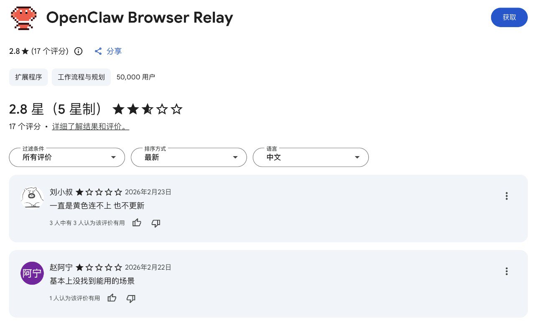Open the three-dot menu on 刘小叔's review

pyautogui.click(x=506, y=196)
